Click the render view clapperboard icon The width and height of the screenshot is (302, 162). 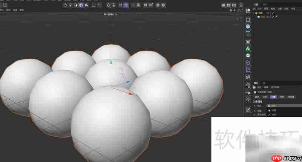click(223, 5)
